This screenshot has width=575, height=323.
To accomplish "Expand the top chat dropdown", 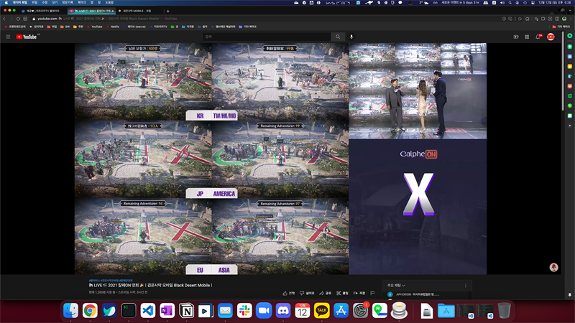I will (396, 285).
